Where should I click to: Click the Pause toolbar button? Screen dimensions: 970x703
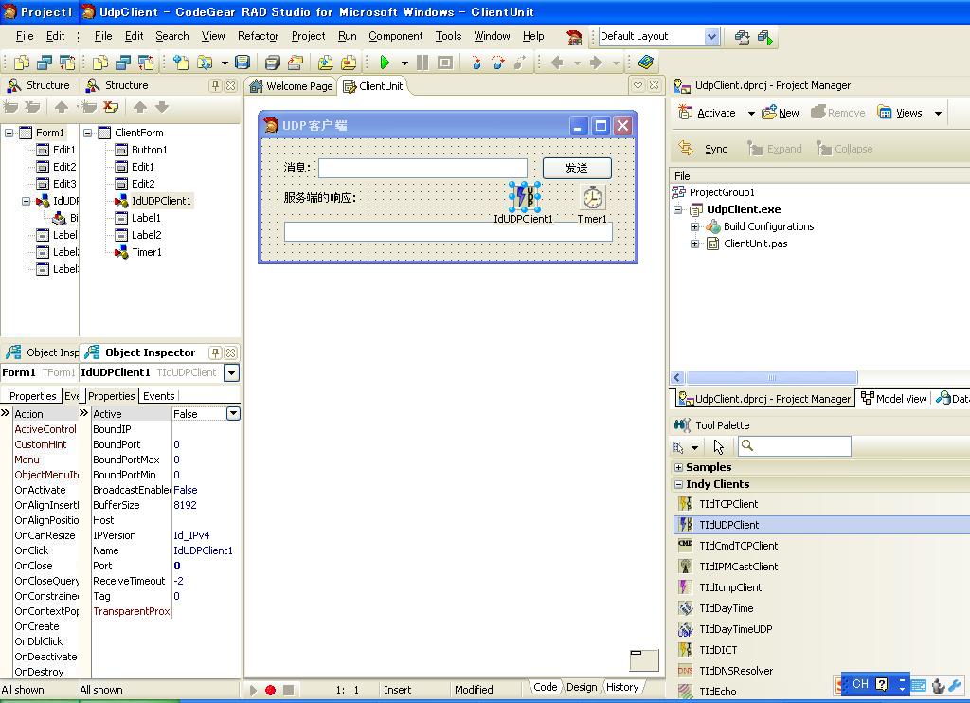click(422, 63)
